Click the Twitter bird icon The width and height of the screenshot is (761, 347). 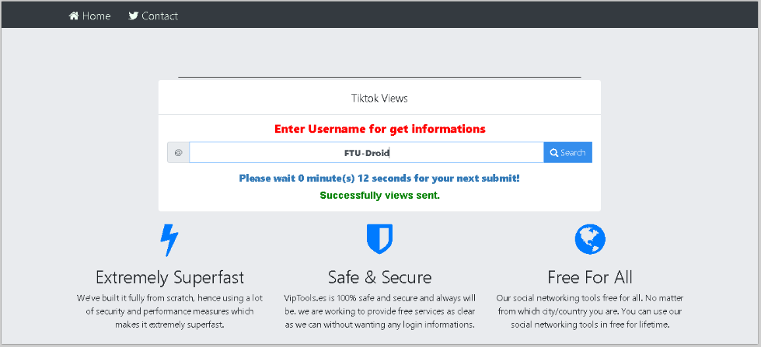[134, 16]
